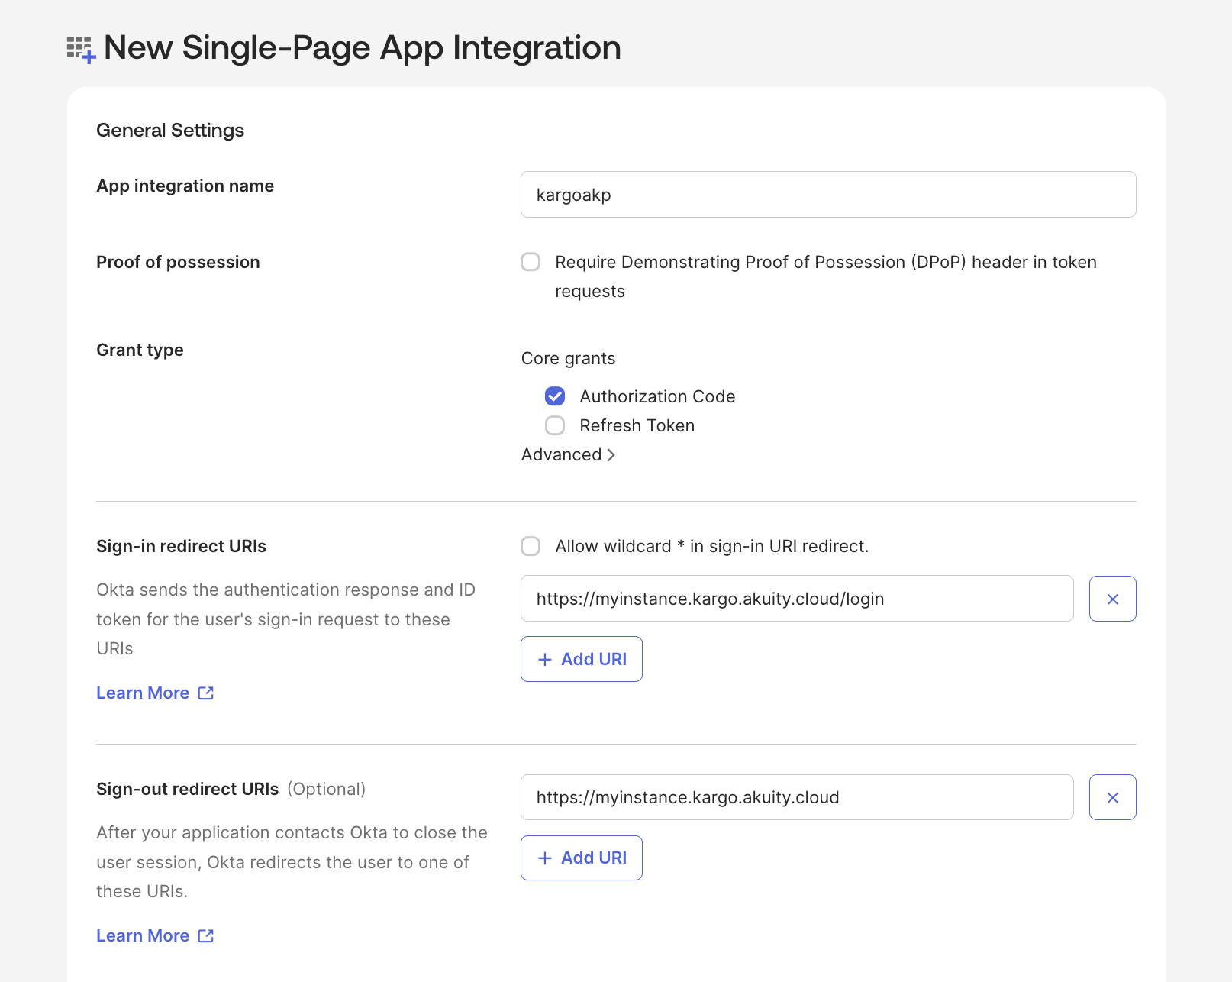Click the 'Core grants' label
This screenshot has height=982, width=1232.
click(x=568, y=358)
